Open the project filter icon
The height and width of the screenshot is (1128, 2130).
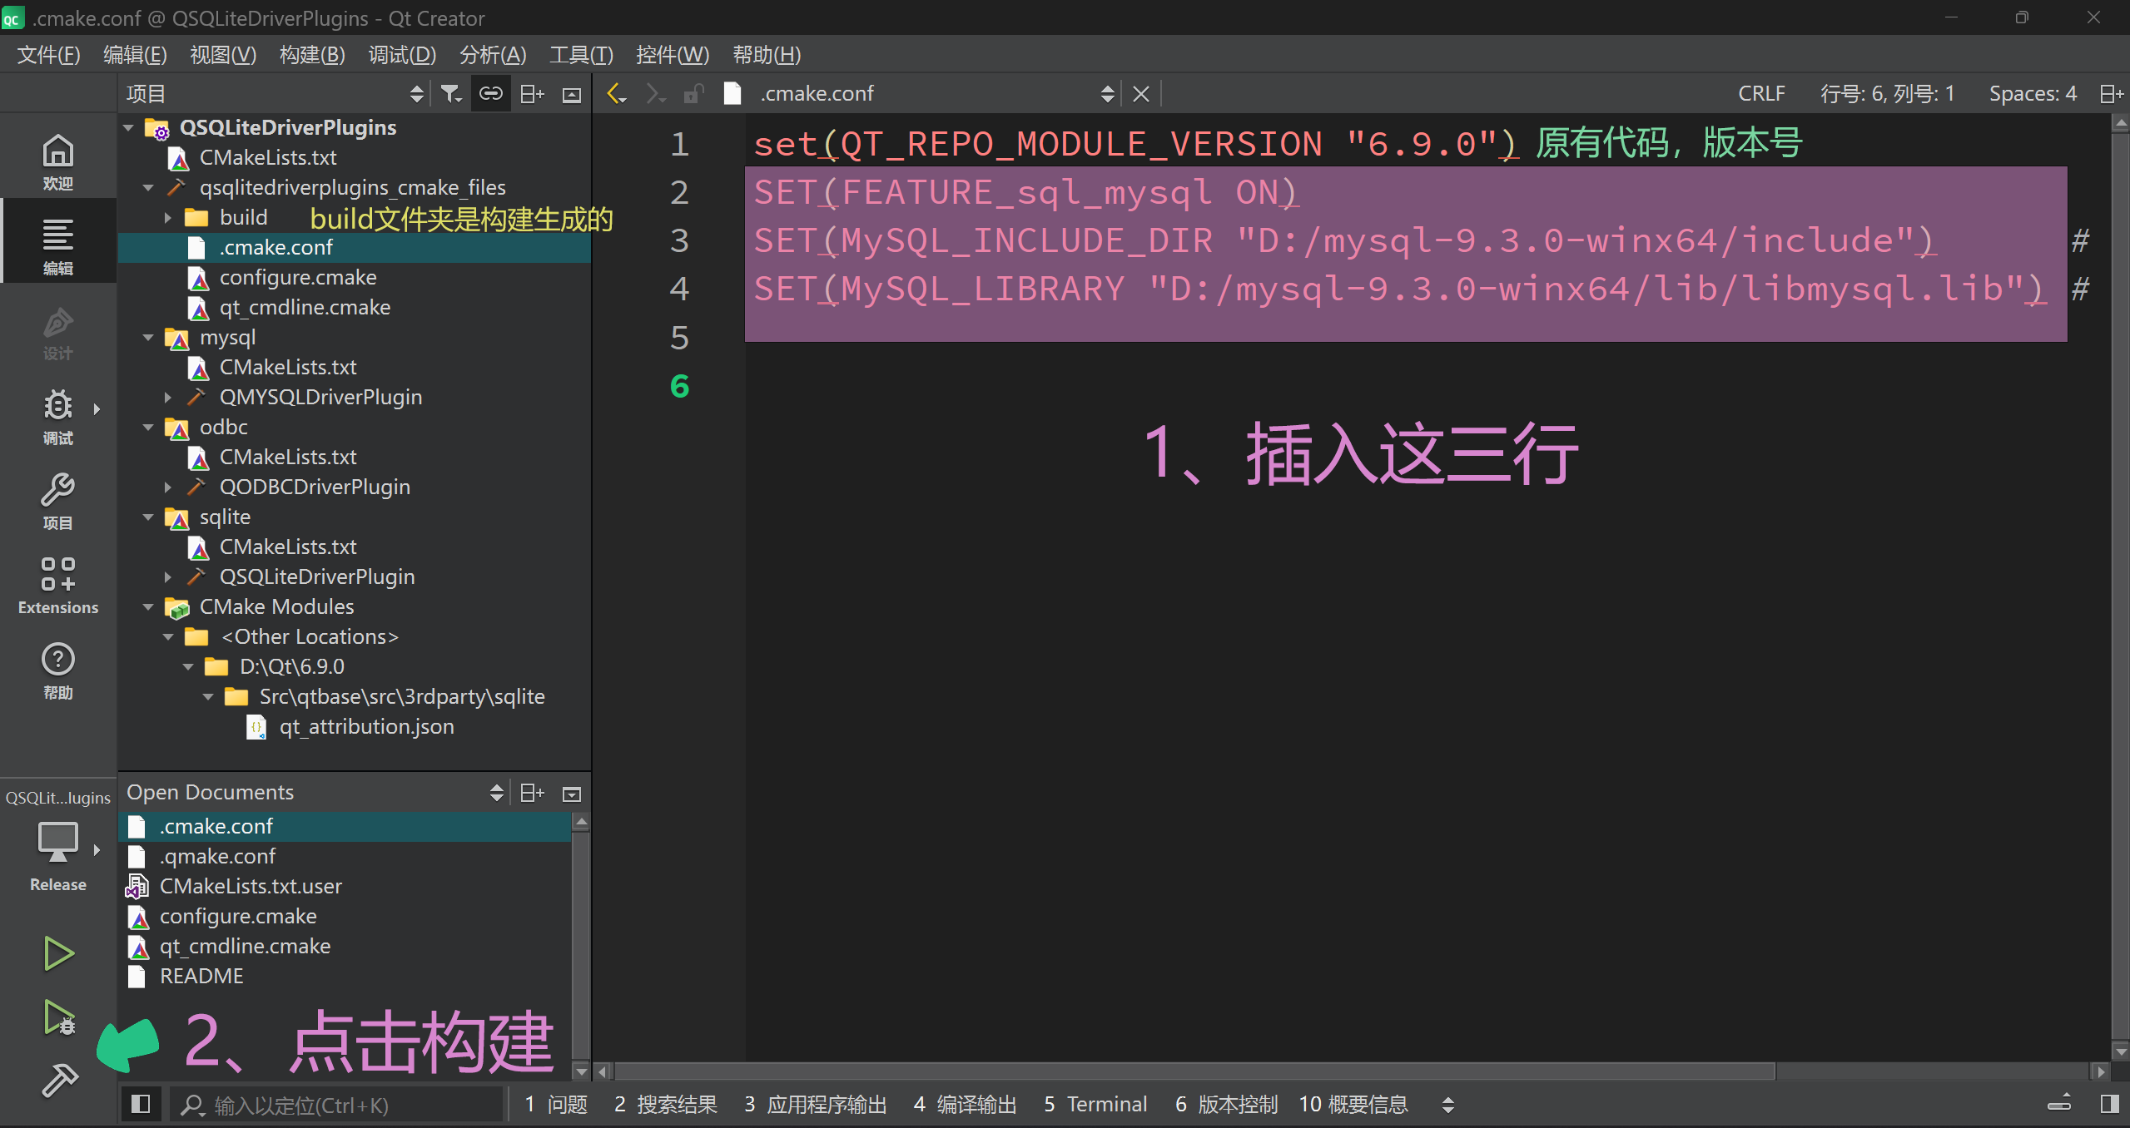click(452, 93)
